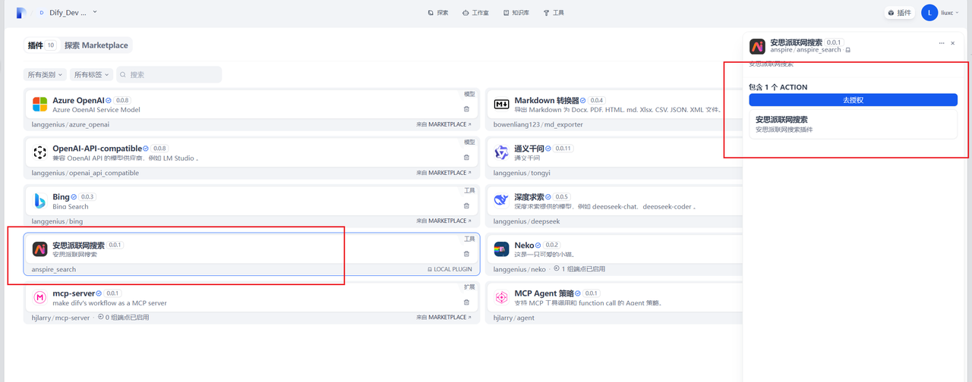Close the 安思派联网搜索 detail panel

[953, 44]
